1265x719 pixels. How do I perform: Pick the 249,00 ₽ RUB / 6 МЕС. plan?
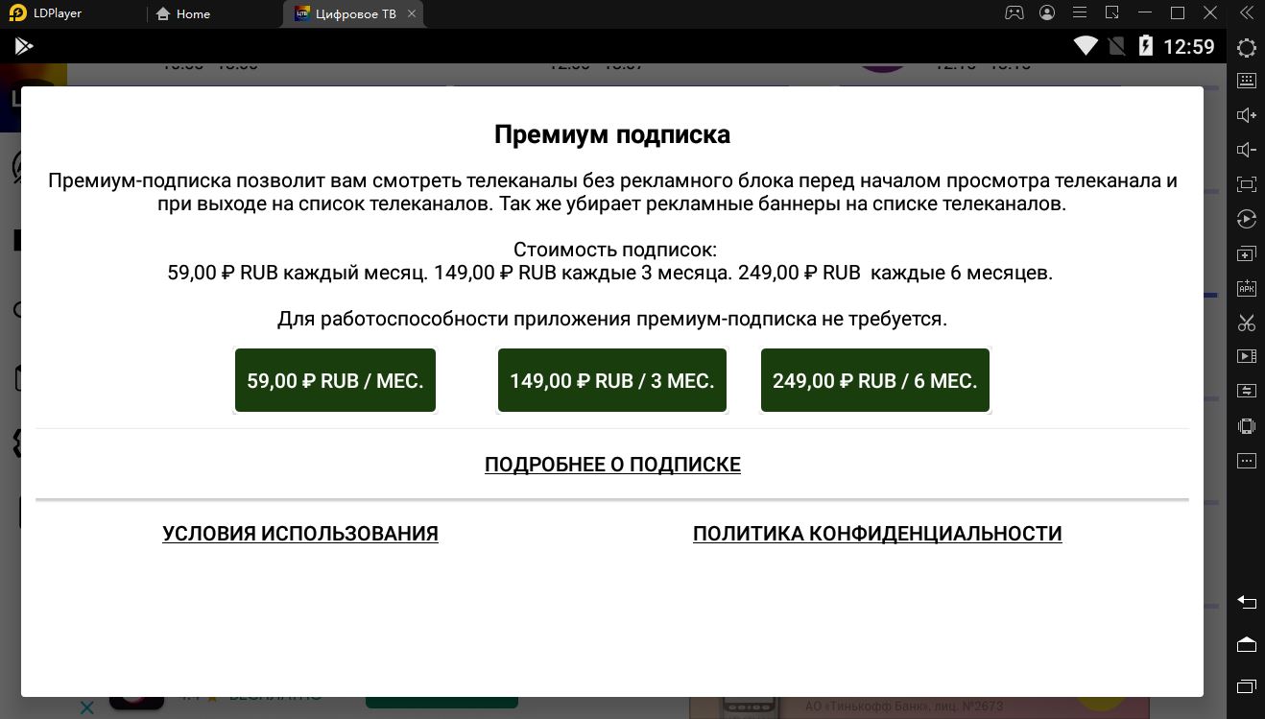coord(875,381)
